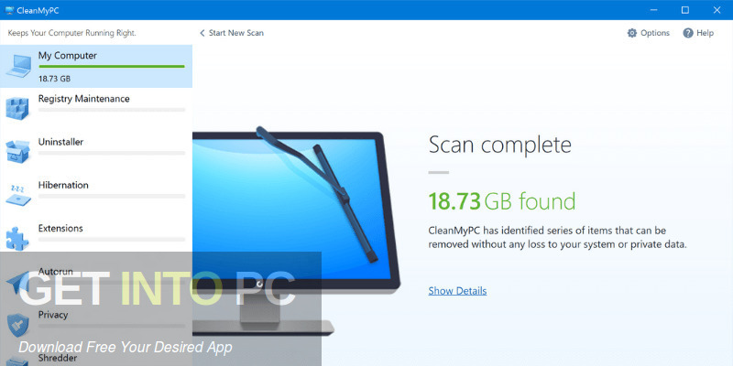This screenshot has width=733, height=366.
Task: Click the green 18.73 GB found result
Action: [501, 201]
